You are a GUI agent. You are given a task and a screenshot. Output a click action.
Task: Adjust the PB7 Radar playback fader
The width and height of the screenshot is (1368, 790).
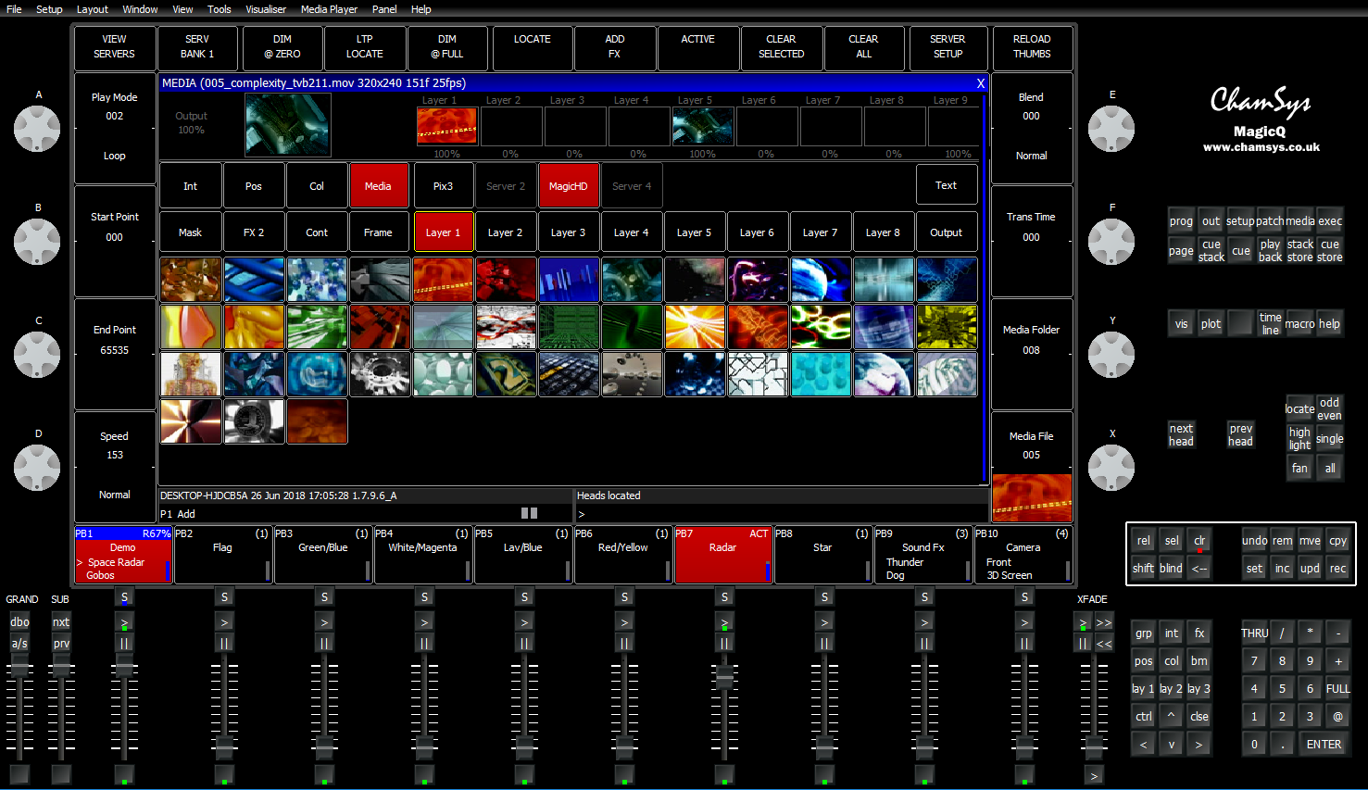(724, 679)
